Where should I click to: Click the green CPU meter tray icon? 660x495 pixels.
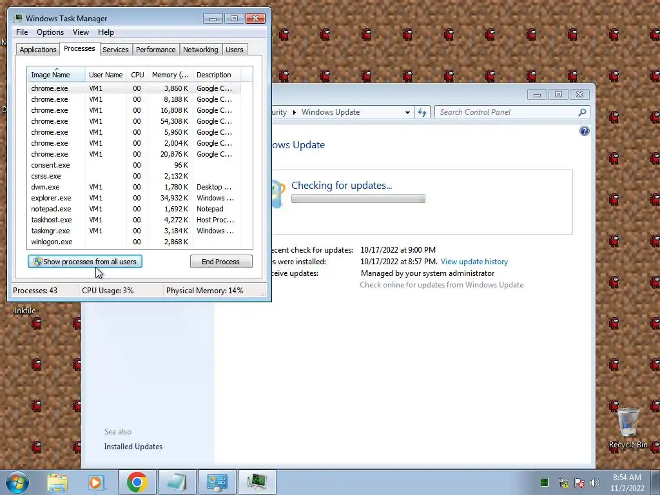545,482
